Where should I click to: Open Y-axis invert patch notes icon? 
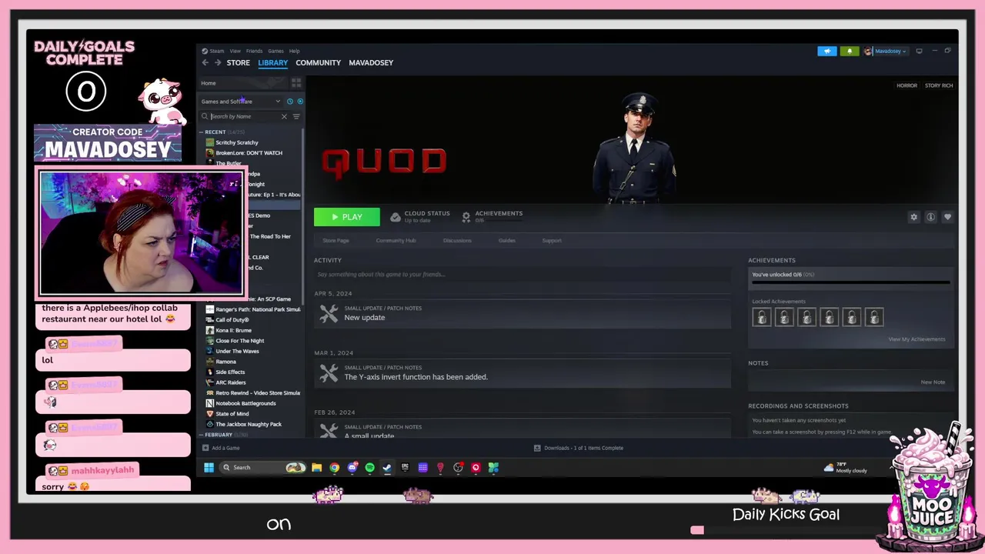329,373
